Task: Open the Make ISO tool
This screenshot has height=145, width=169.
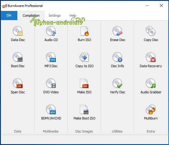Action: point(84,86)
